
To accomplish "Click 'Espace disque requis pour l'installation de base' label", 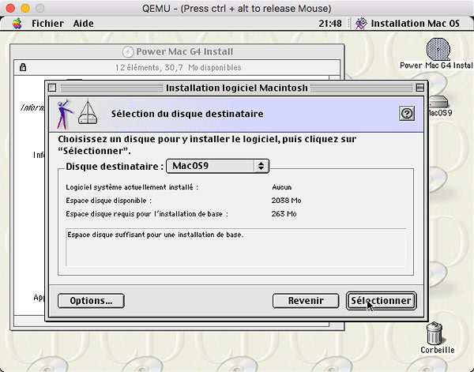I will click(x=147, y=214).
